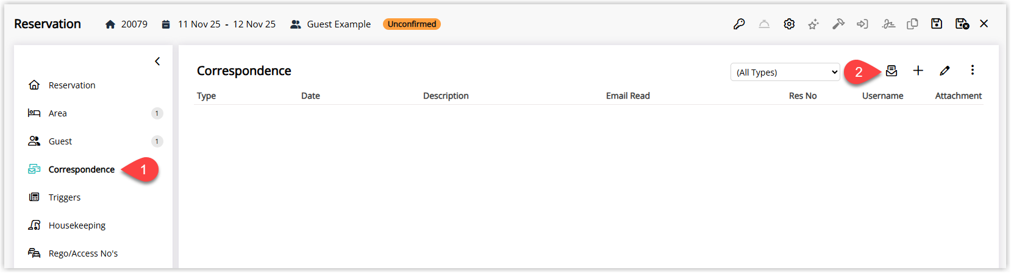The image size is (1011, 273).
Task: Click the signature icon in the header
Action: click(x=888, y=24)
